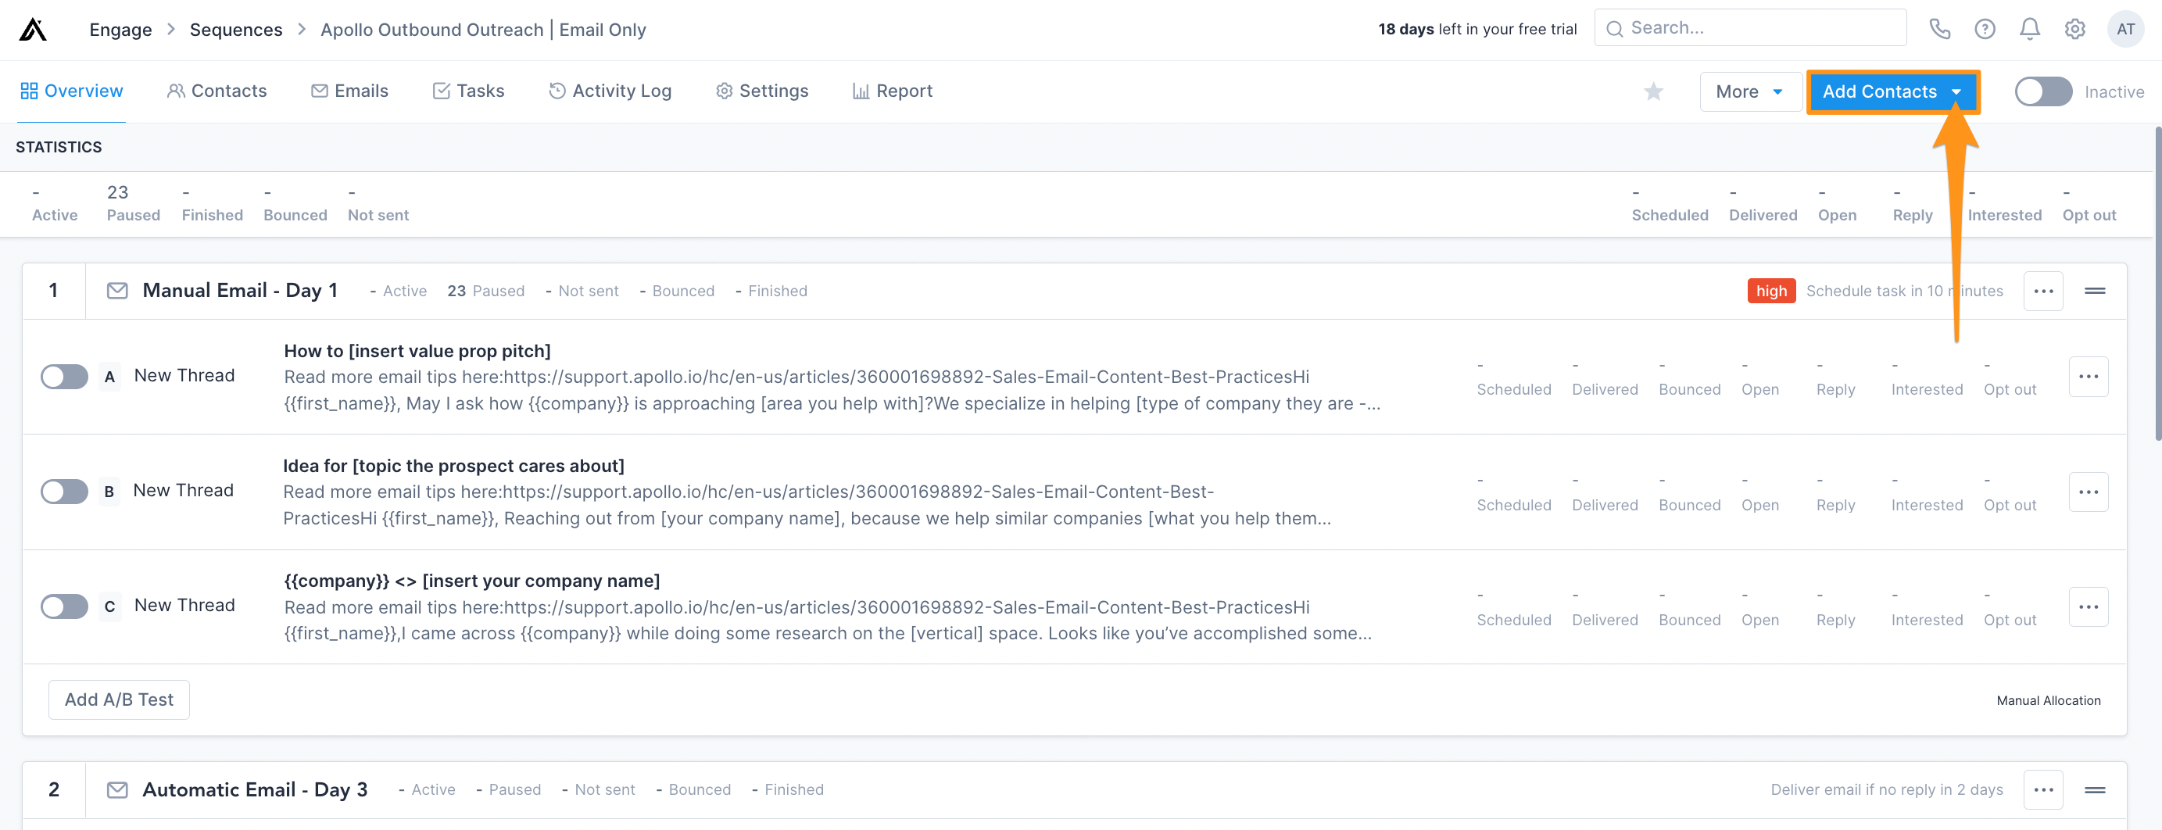2162x830 pixels.
Task: Click variant A letter badge
Action: pyautogui.click(x=109, y=377)
